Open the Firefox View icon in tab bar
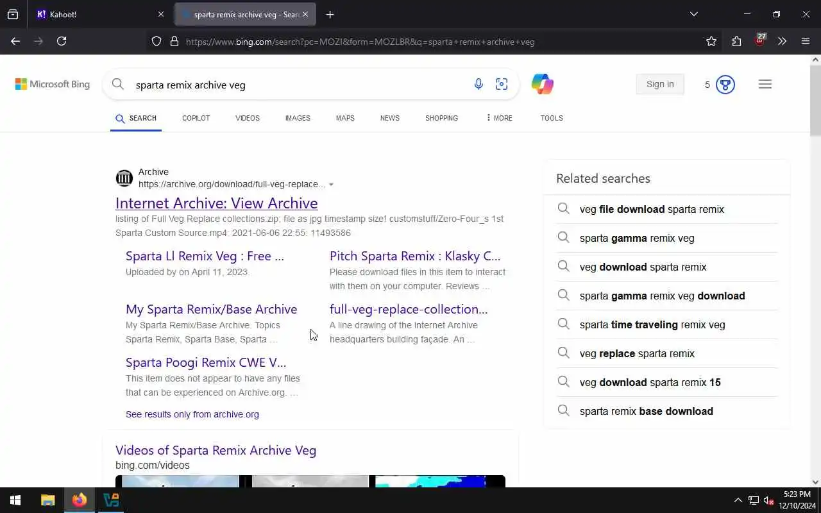The width and height of the screenshot is (821, 513). click(x=13, y=14)
